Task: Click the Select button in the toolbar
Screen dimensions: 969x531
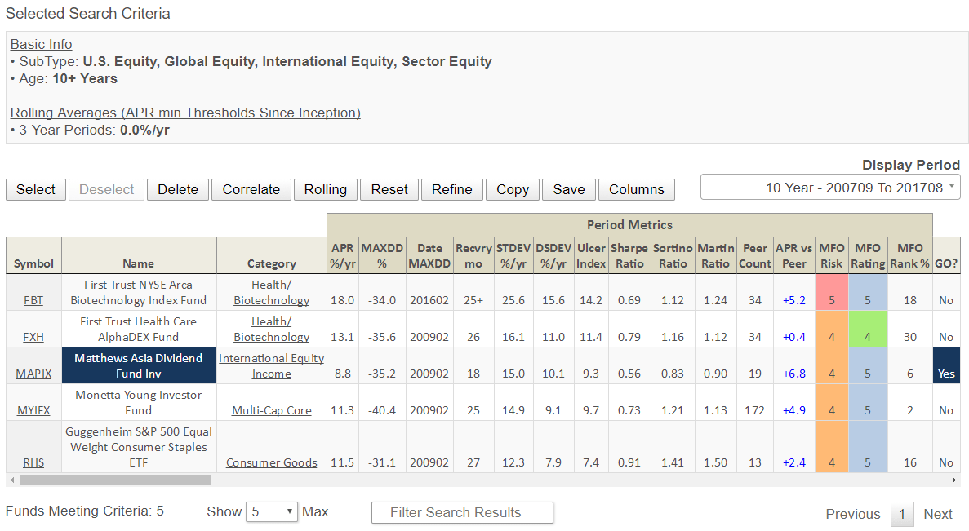Action: 35,189
